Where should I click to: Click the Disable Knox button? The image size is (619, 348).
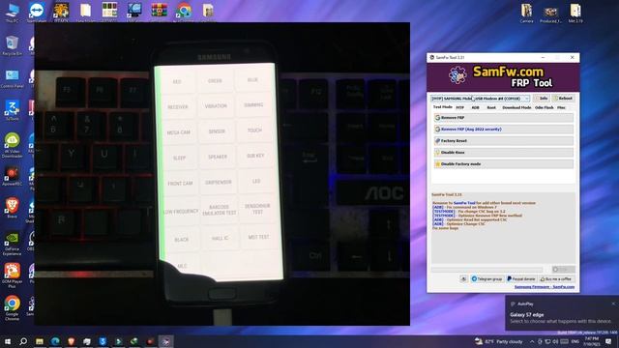tap(503, 153)
